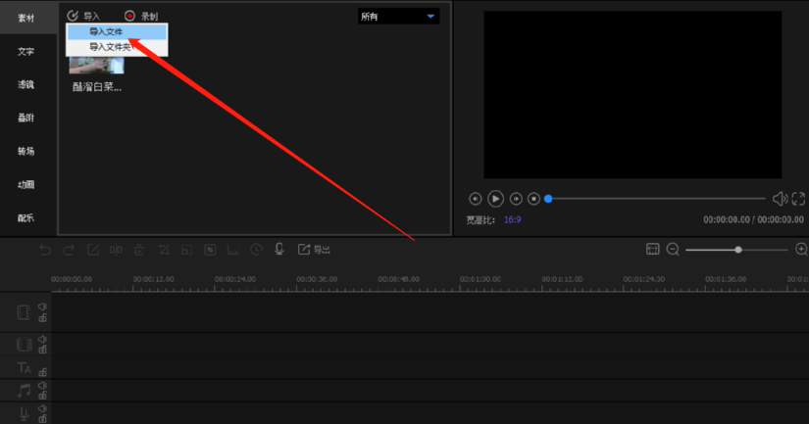Click the 00:01:00.00 mark on the ruler
This screenshot has width=809, height=424.
480,279
